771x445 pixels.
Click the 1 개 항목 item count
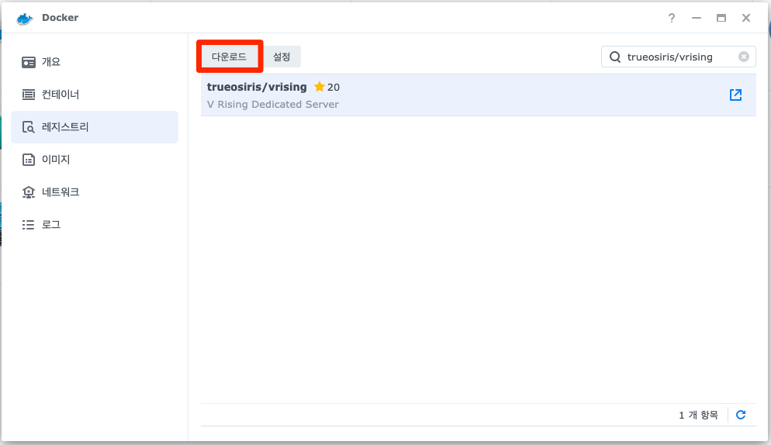click(x=698, y=415)
